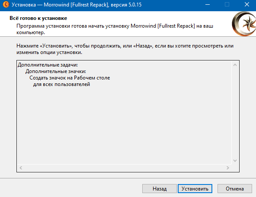Image resolution: width=256 pixels, height=197 pixels.
Task: Click the vertical scrollbar track of the summary box
Action: pos(235,112)
